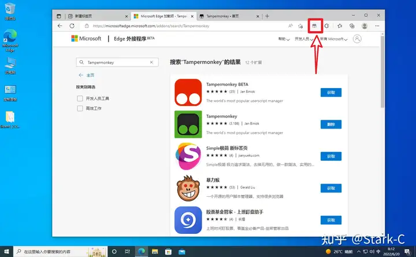Open the Windows Start menu
The image size is (416, 257).
coord(6,251)
